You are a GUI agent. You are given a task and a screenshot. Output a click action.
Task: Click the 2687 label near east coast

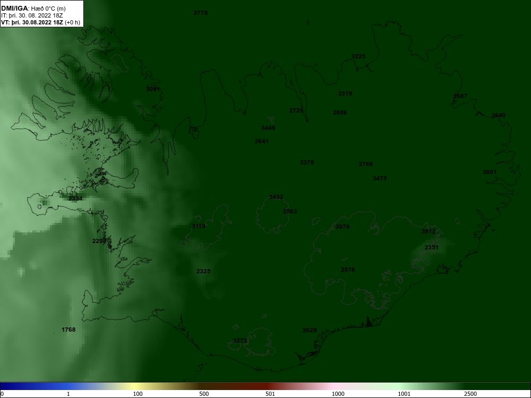click(460, 96)
